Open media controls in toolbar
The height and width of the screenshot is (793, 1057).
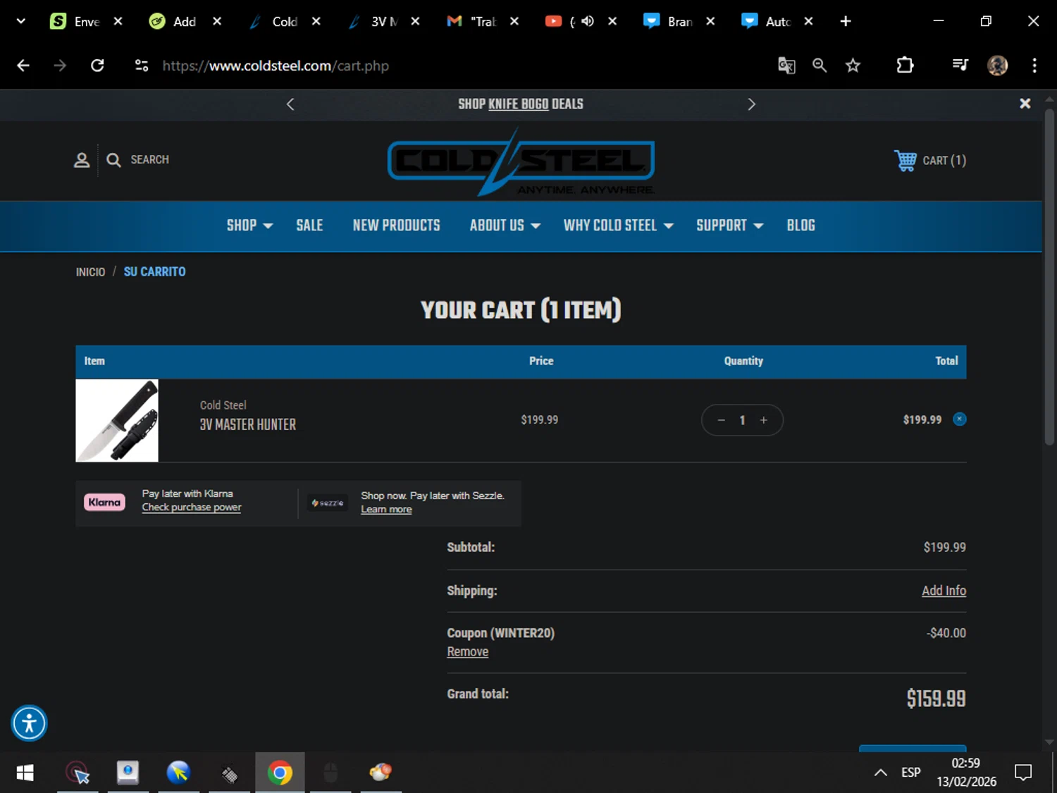pos(960,66)
